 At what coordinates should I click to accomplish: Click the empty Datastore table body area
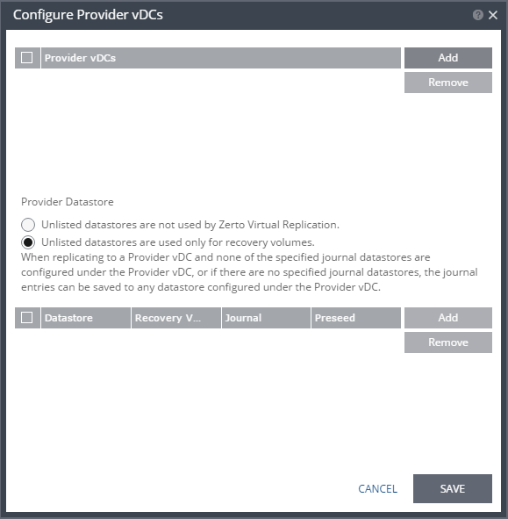click(208, 397)
